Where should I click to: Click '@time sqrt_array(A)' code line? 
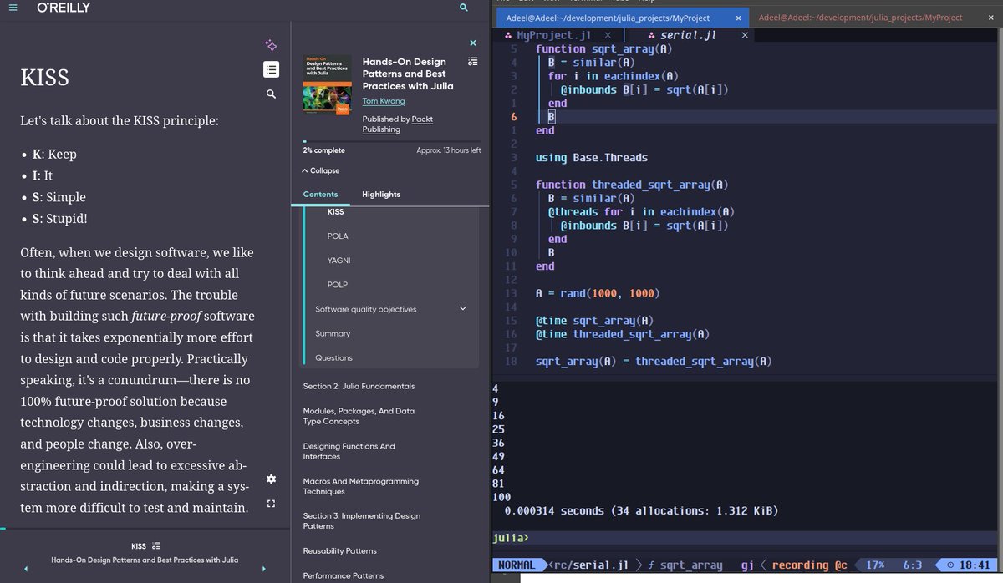coord(594,321)
